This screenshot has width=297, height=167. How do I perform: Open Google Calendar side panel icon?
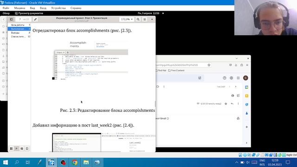[x=246, y=87]
